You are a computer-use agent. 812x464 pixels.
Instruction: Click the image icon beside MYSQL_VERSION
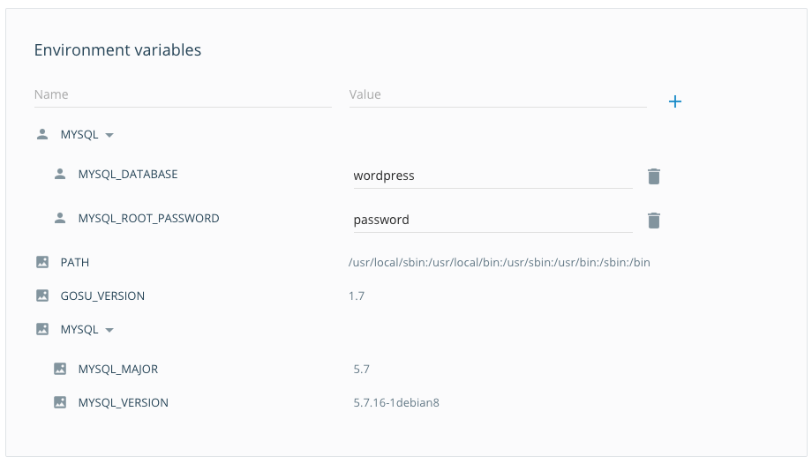[60, 402]
